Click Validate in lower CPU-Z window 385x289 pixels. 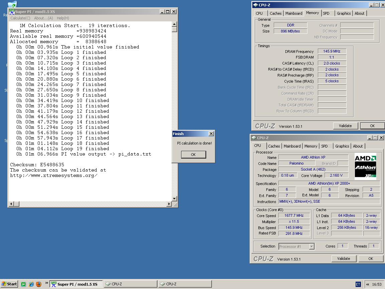coord(344,259)
